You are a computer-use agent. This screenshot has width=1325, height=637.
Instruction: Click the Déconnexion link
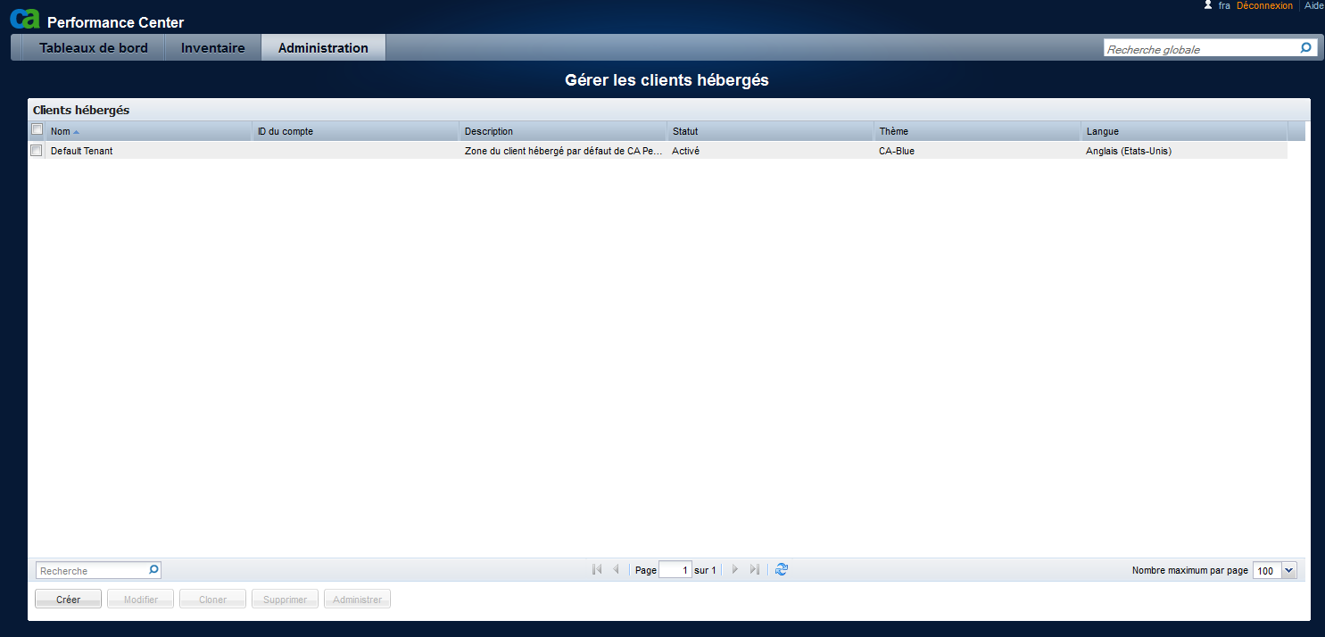[x=1264, y=5]
